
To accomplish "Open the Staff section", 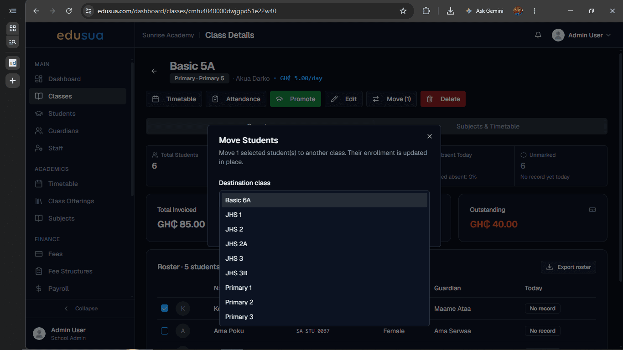I will click(x=78, y=148).
